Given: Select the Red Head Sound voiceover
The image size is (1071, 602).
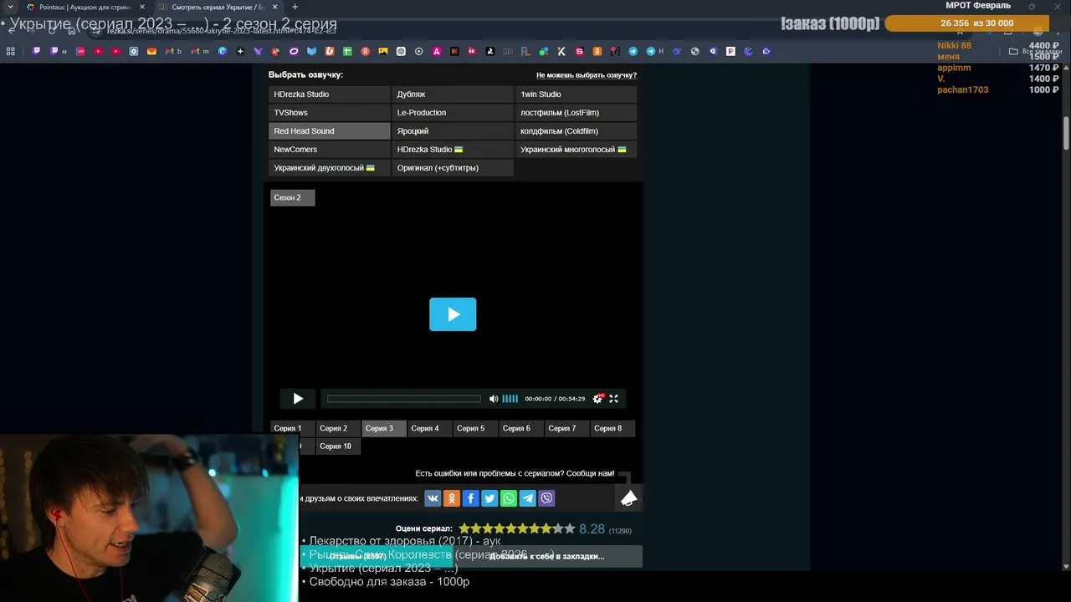Looking at the screenshot, I should pos(329,131).
